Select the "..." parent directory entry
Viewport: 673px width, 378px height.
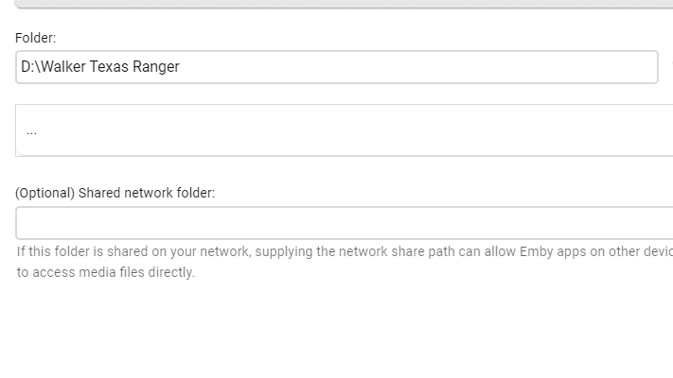(x=31, y=130)
